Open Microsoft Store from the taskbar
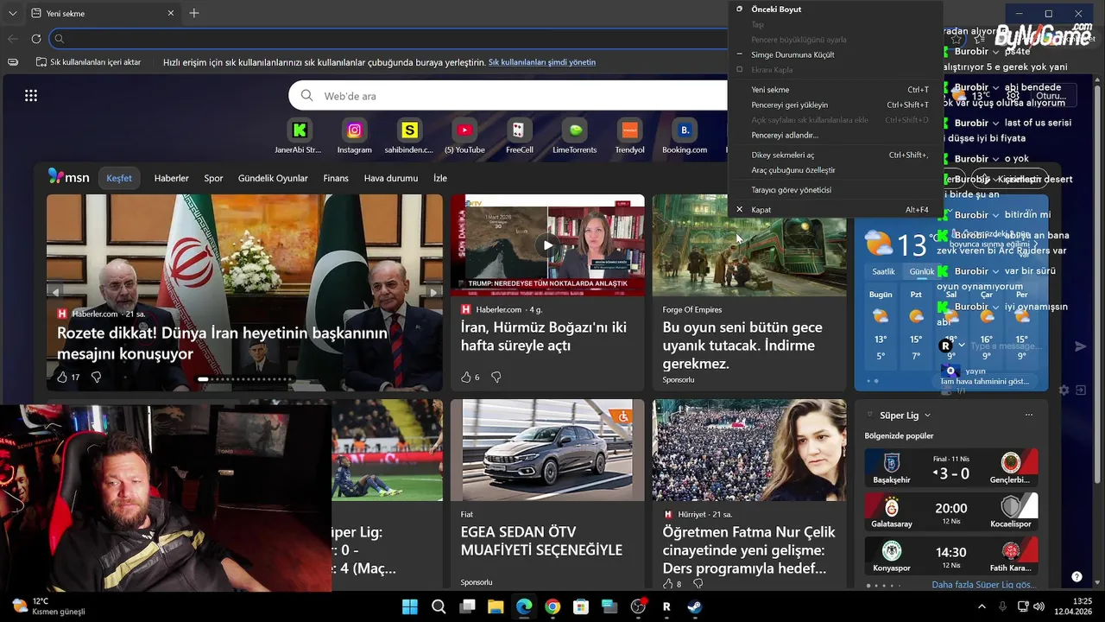Viewport: 1105px width, 622px height. [x=581, y=606]
